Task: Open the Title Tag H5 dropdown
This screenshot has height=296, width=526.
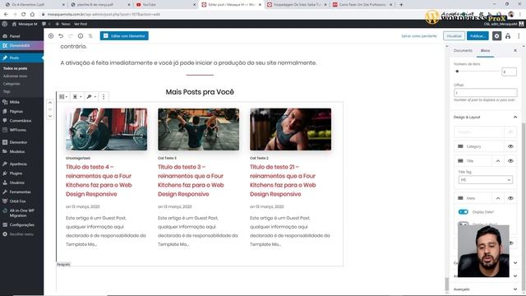Action: click(x=486, y=180)
